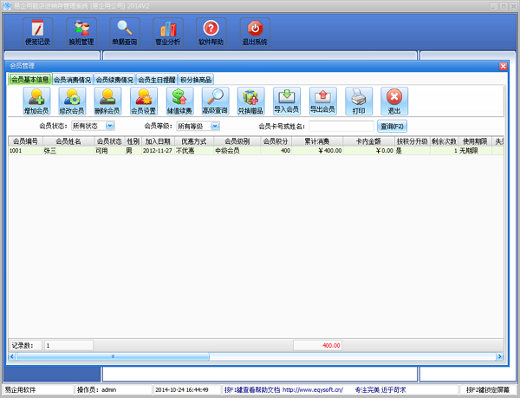Image resolution: width=520 pixels, height=398 pixels.
Task: Click red 400.00 total in footer
Action: click(x=317, y=346)
